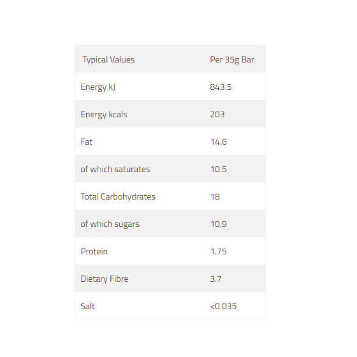Select the Per 35g Bar column header
357x357 pixels.
point(232,60)
